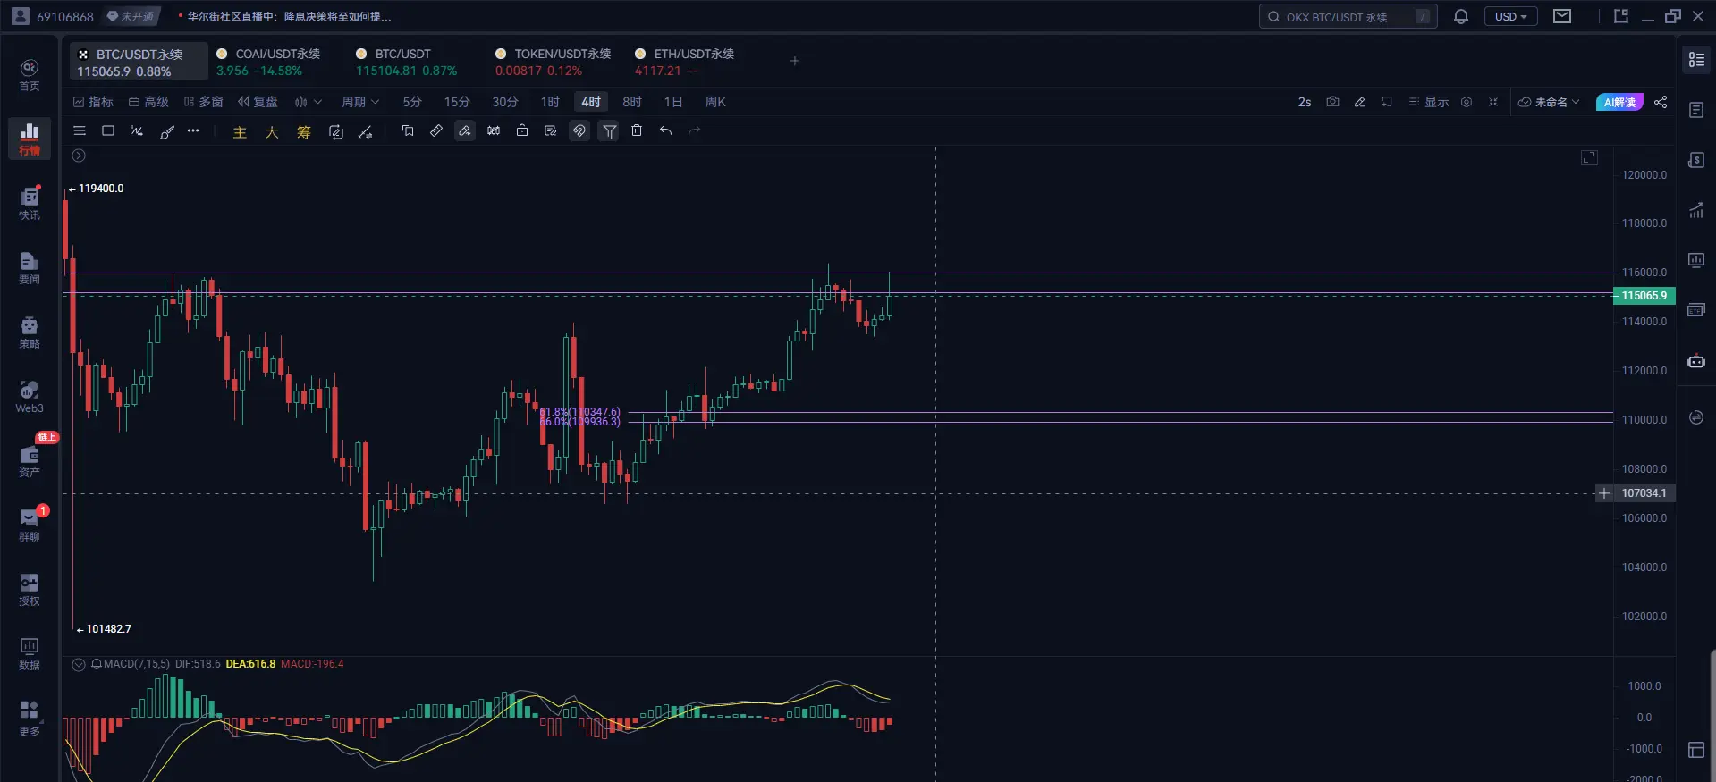The height and width of the screenshot is (782, 1716).
Task: Add a new symbol tab
Action: [795, 61]
